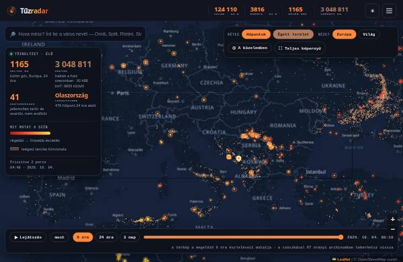Click the timeline slider handle

point(341,237)
